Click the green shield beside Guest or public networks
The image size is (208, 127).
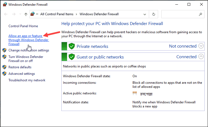pyautogui.click(x=72, y=57)
